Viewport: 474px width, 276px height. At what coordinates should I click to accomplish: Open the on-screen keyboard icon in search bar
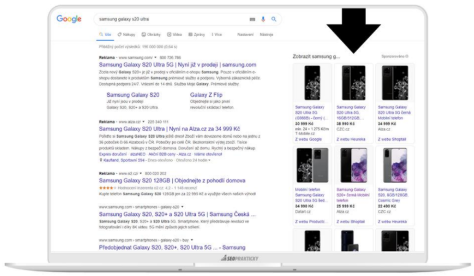[x=252, y=19]
